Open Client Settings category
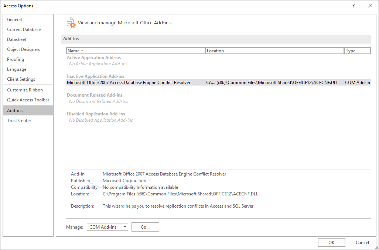 28,79
